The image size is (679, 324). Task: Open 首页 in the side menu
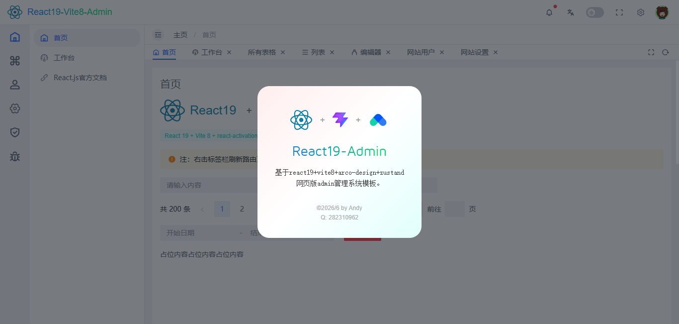click(x=87, y=38)
